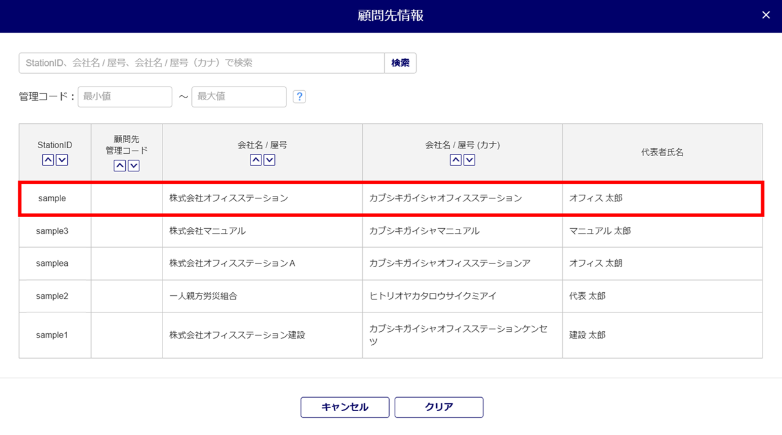The height and width of the screenshot is (435, 782).
Task: Sort 会社名 / 屋号 column ascending
Action: point(256,160)
